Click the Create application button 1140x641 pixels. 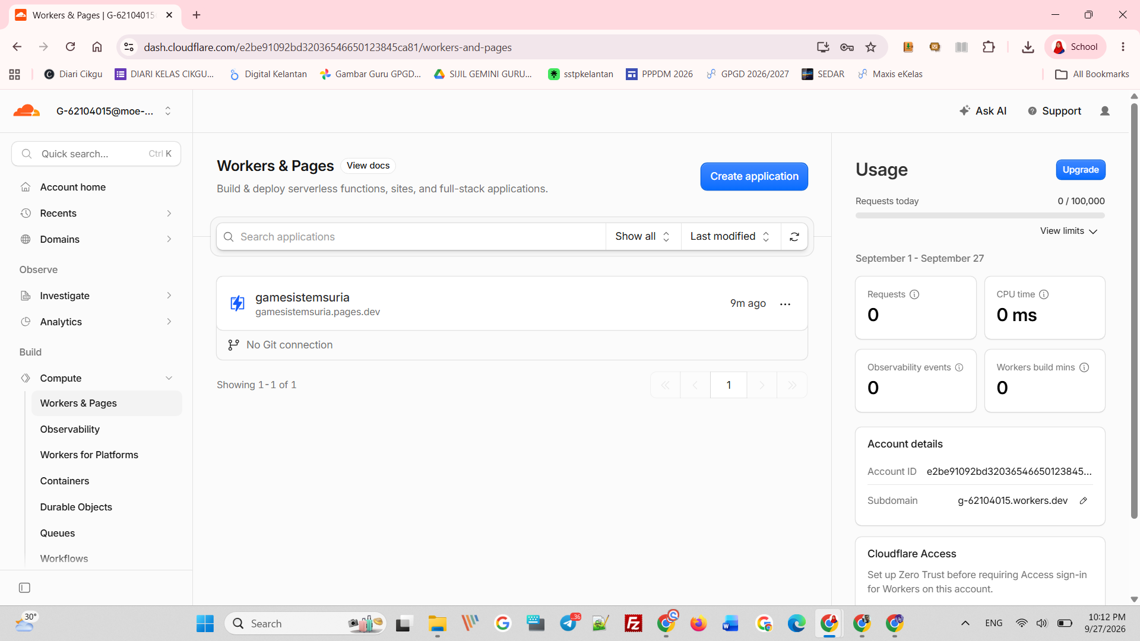(754, 176)
